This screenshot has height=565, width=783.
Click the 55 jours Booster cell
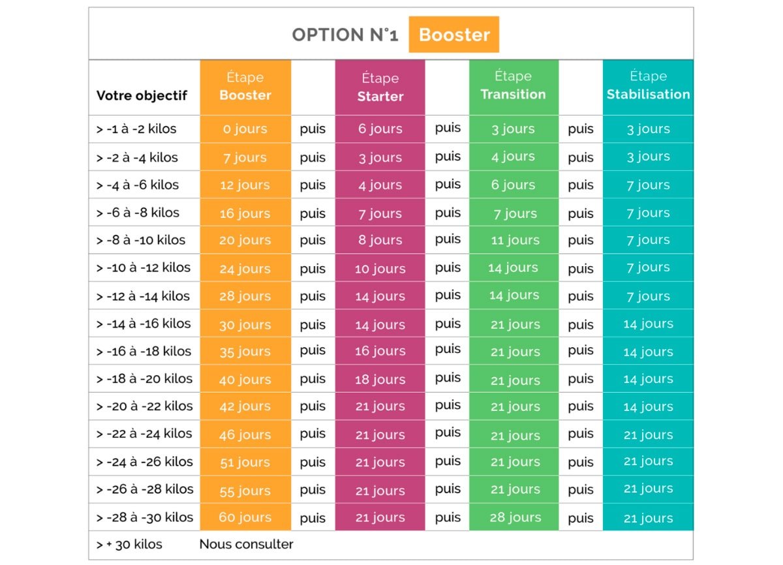245,490
